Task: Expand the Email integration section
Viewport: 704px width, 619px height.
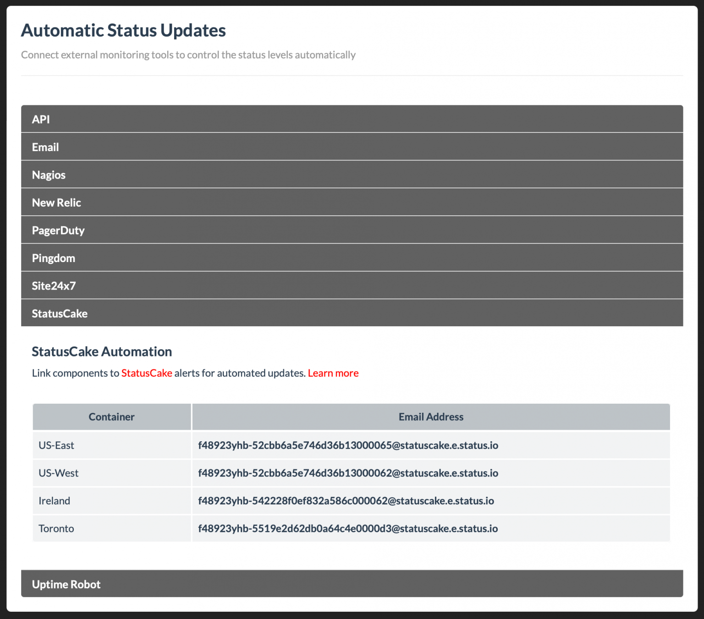Action: click(45, 147)
